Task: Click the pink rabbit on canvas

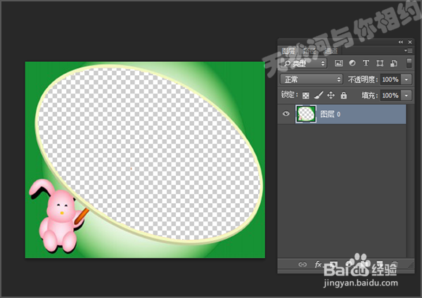Action: pyautogui.click(x=58, y=215)
